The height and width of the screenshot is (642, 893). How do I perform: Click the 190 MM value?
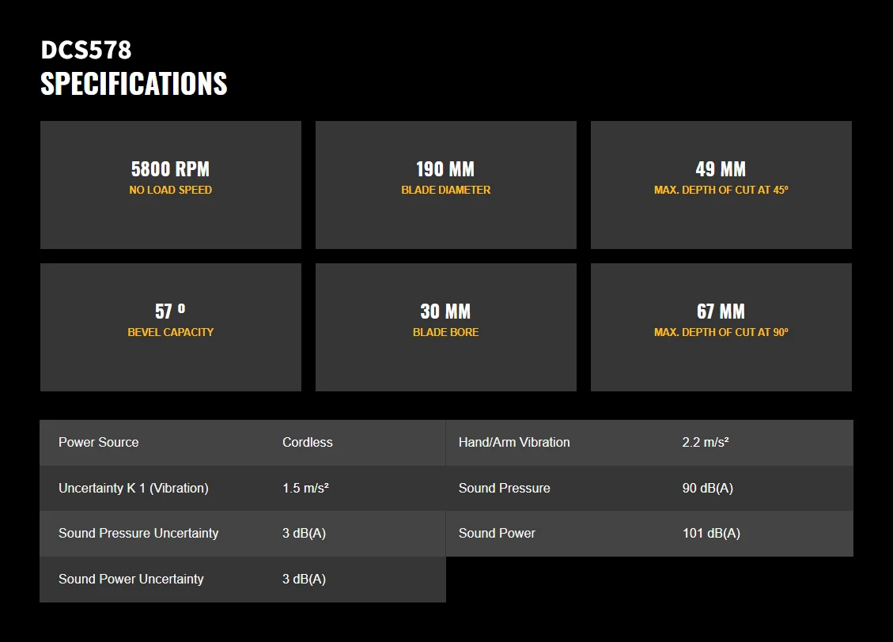pyautogui.click(x=445, y=169)
